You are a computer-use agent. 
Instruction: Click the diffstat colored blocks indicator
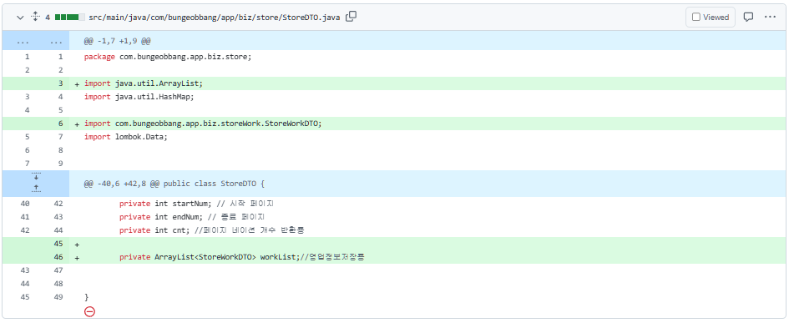point(69,17)
